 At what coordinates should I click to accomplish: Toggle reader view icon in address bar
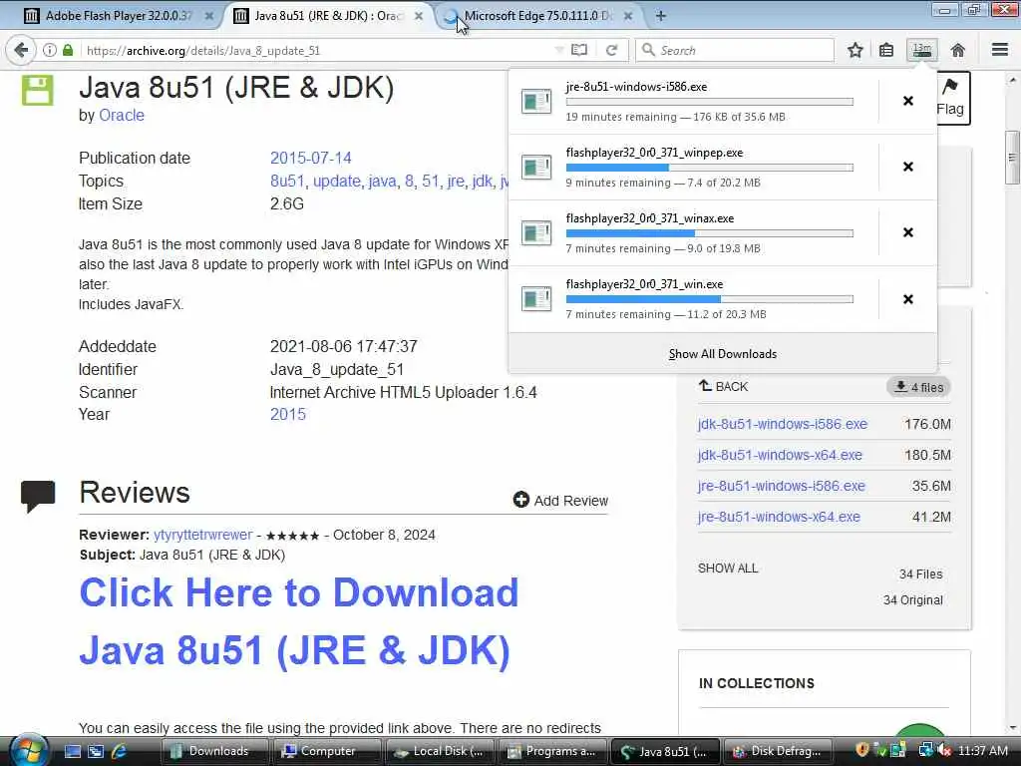point(579,50)
